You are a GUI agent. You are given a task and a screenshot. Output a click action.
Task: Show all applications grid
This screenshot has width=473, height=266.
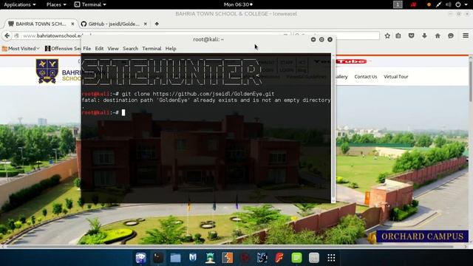pyautogui.click(x=331, y=258)
